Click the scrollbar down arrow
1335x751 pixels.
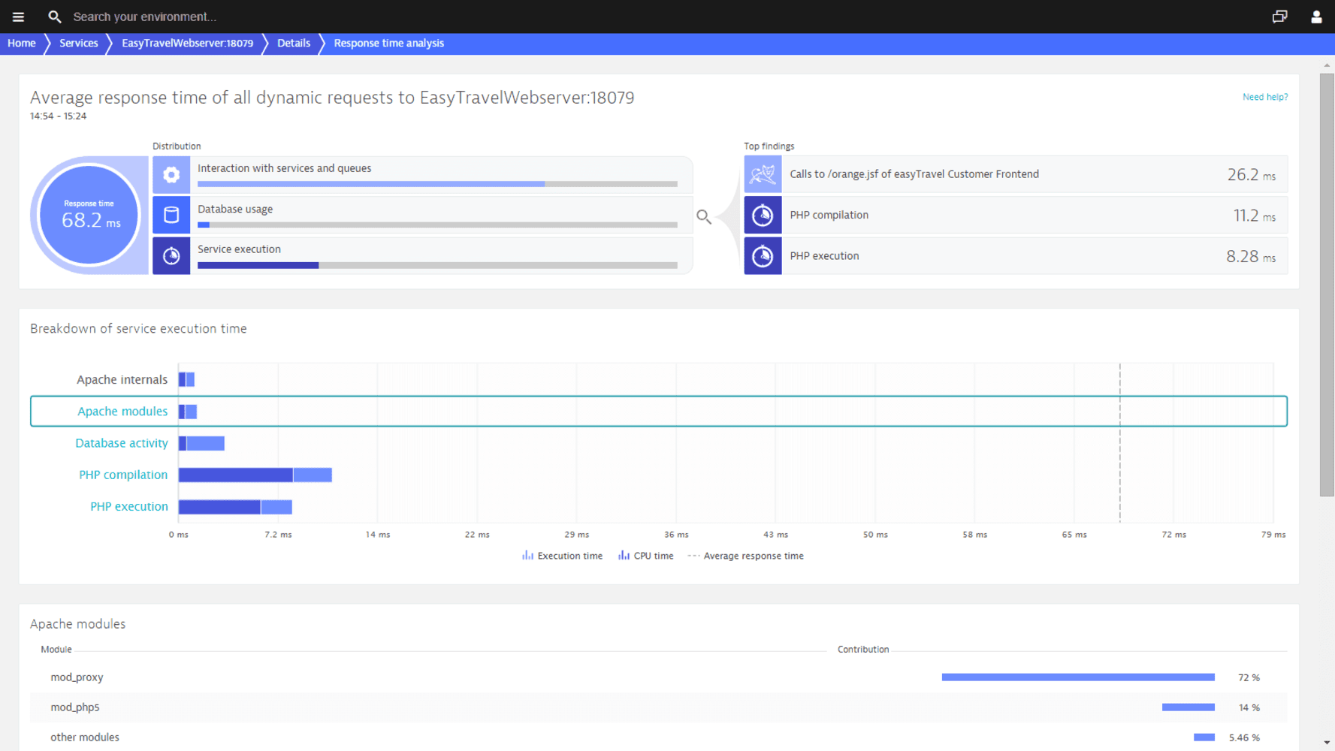tap(1327, 743)
